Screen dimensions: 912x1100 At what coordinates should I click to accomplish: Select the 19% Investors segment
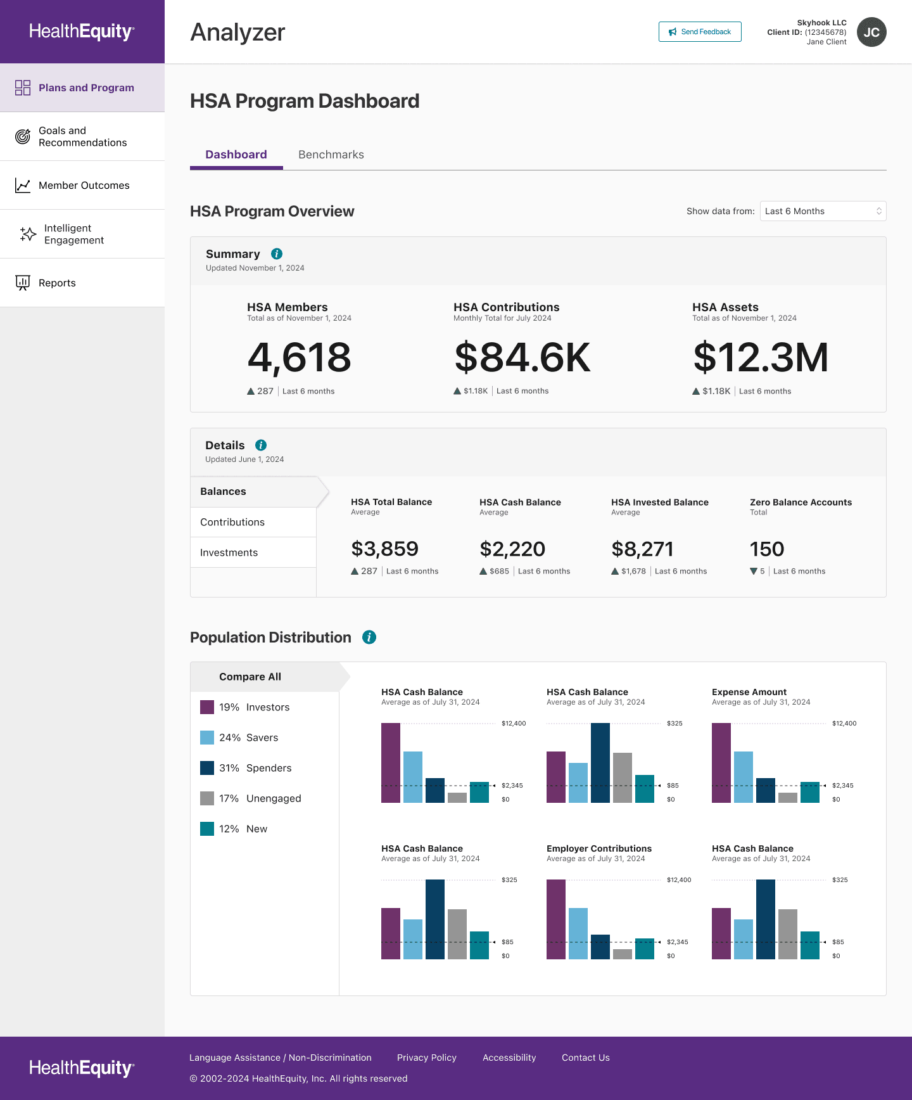[265, 707]
